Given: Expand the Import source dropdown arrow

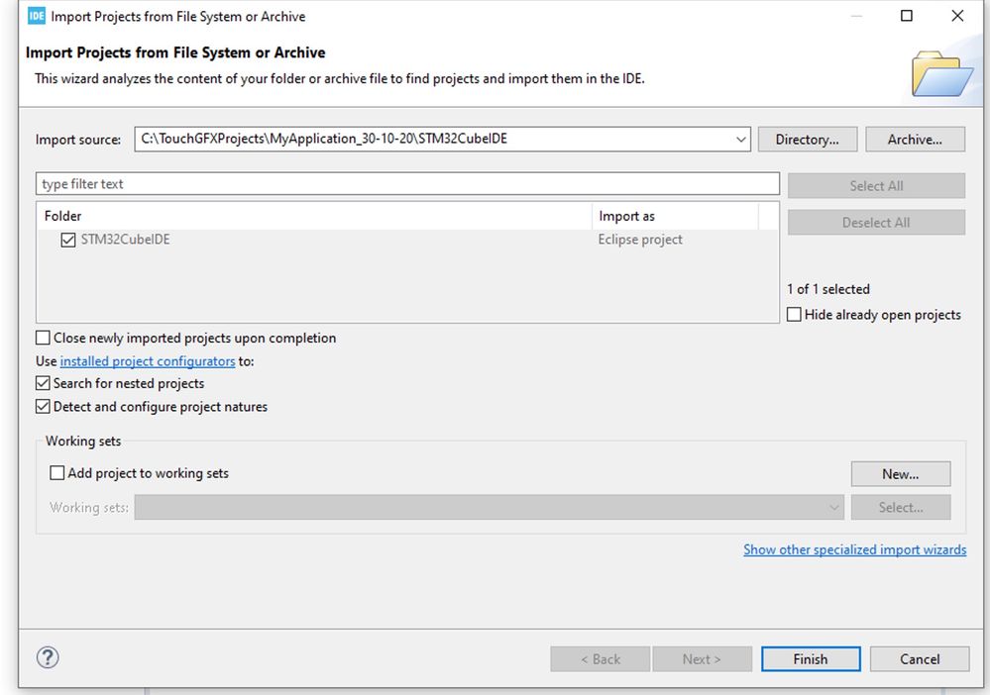Looking at the screenshot, I should 740,140.
